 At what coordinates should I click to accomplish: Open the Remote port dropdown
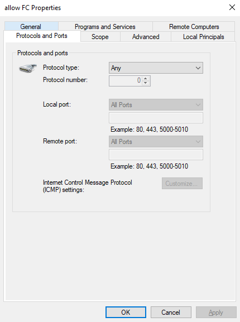[156, 142]
